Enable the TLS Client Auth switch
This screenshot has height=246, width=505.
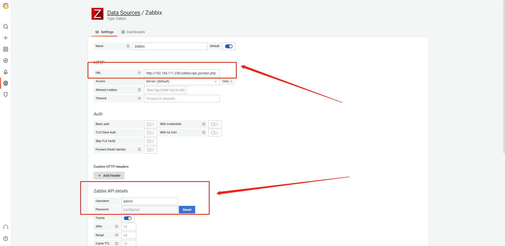[150, 133]
